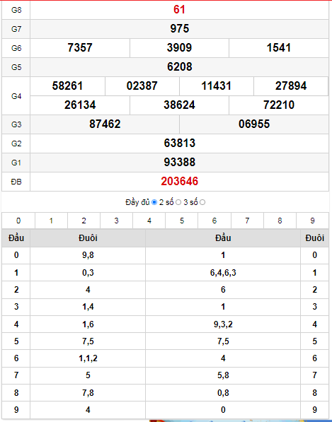The width and height of the screenshot is (332, 422).
Task: Click the G7 result 975
Action: [180, 28]
